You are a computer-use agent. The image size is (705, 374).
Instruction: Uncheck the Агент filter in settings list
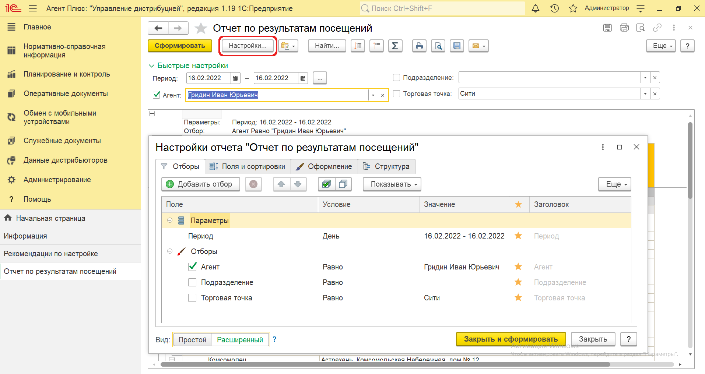point(192,267)
